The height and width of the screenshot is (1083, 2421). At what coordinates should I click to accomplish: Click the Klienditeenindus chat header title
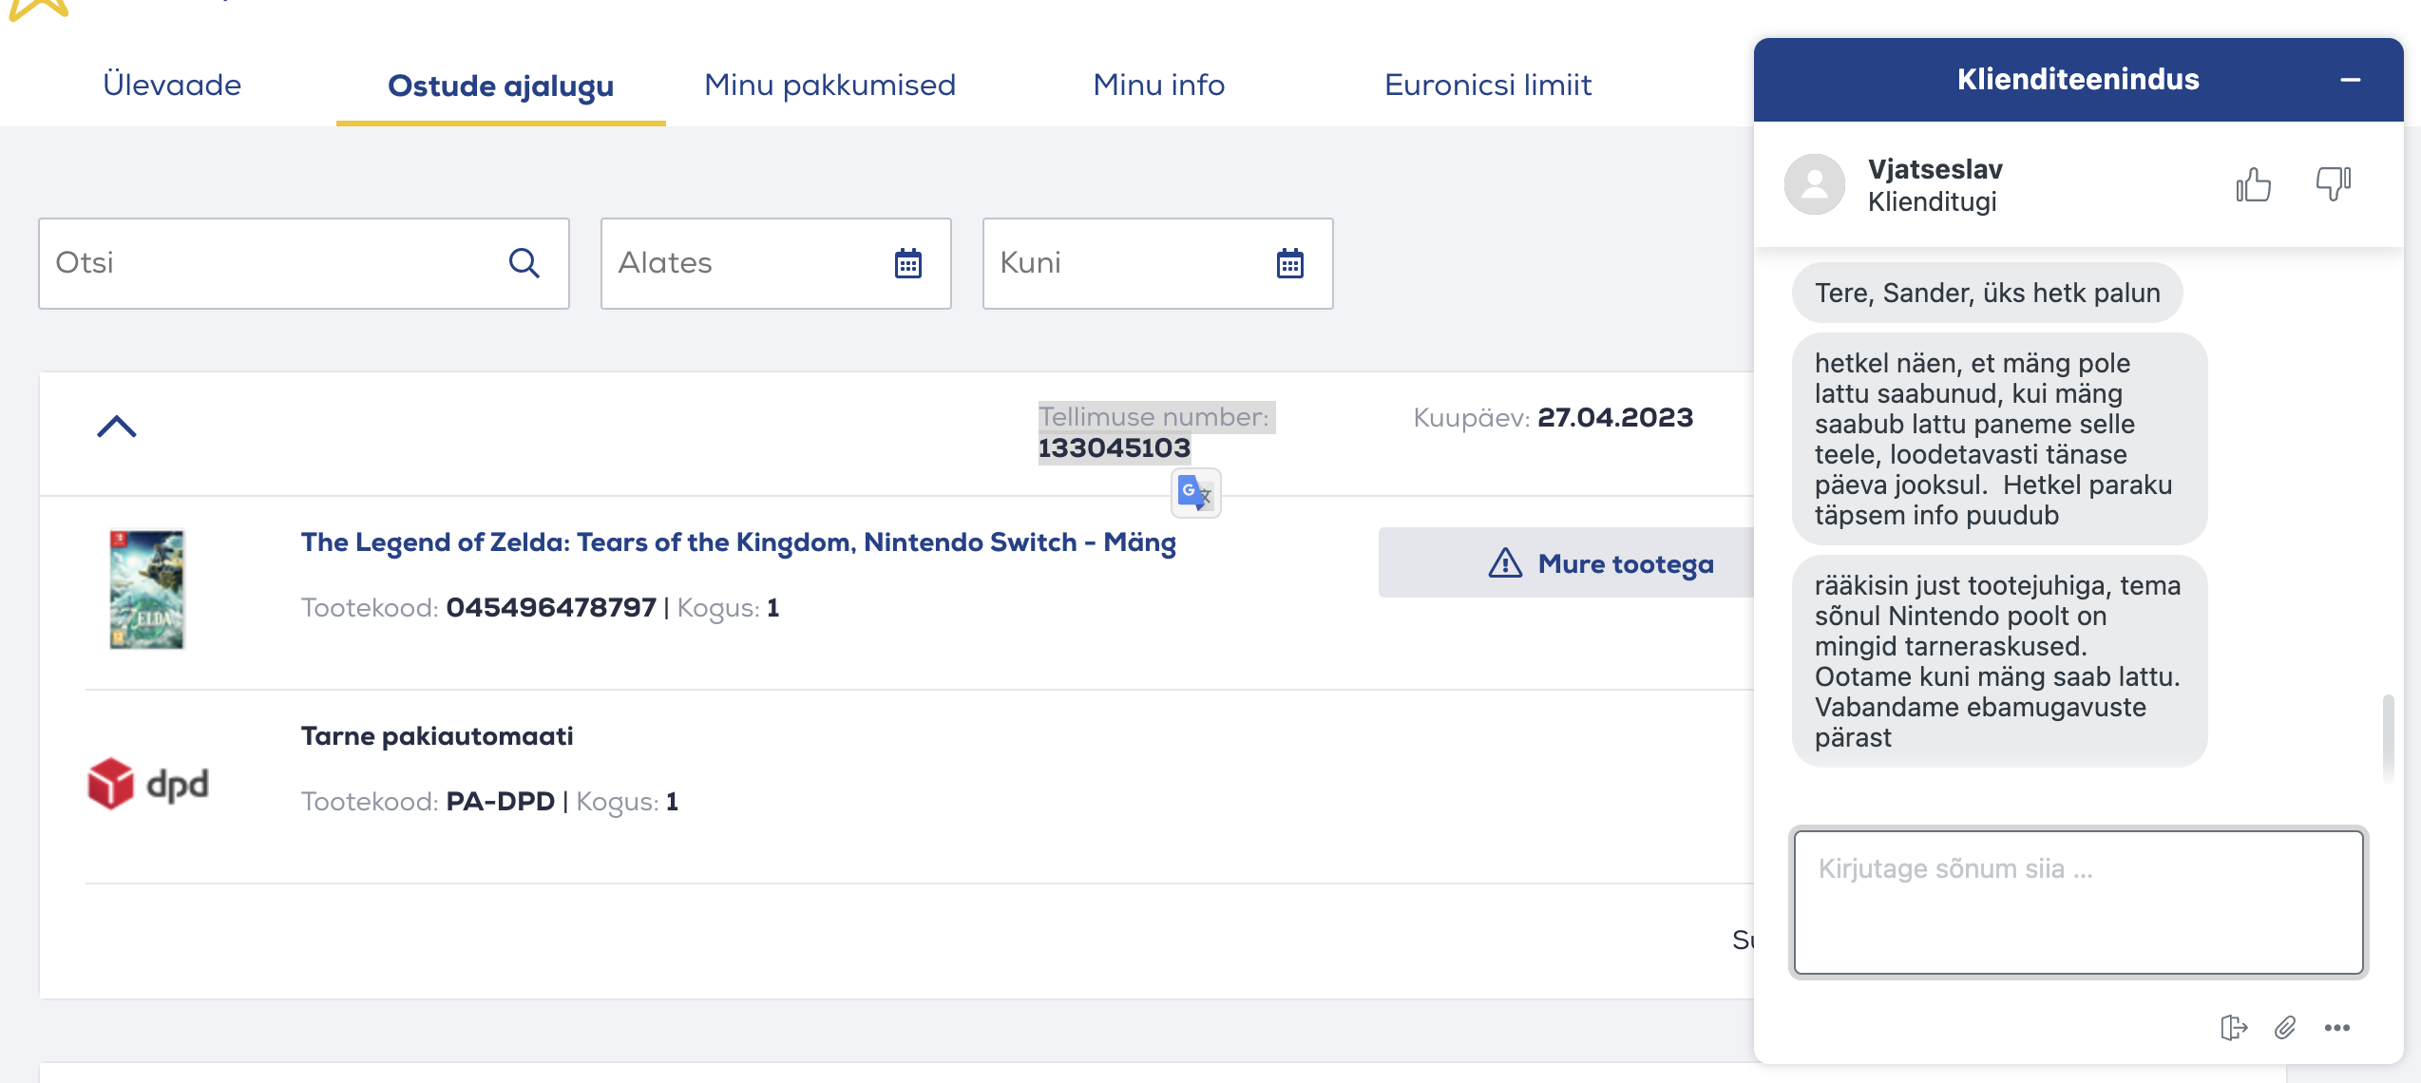click(x=2078, y=80)
